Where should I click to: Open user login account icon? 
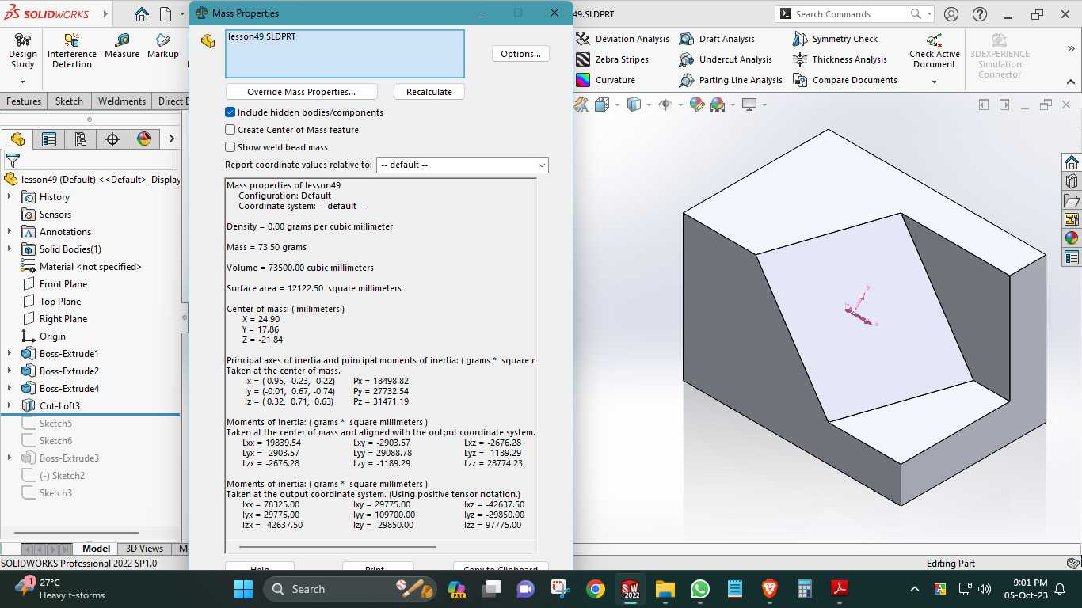click(x=951, y=14)
